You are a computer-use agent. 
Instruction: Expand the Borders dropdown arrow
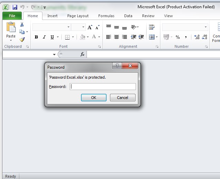(73, 37)
